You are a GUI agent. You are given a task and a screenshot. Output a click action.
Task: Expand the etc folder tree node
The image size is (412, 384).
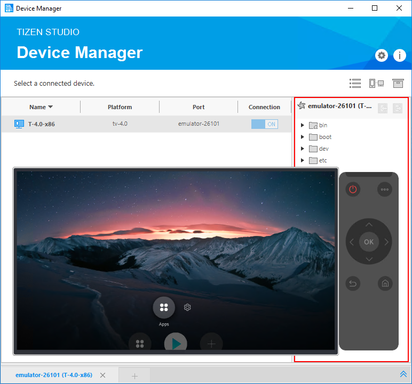click(x=303, y=160)
